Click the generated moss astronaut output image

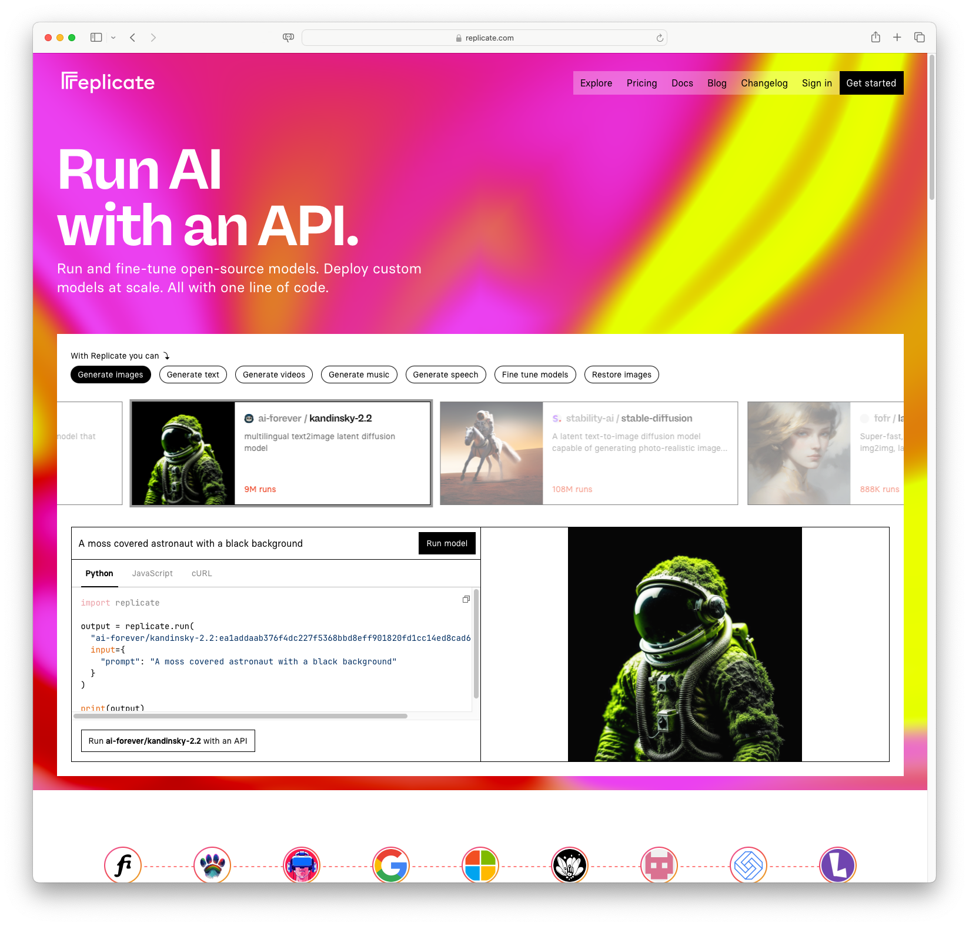pyautogui.click(x=684, y=644)
